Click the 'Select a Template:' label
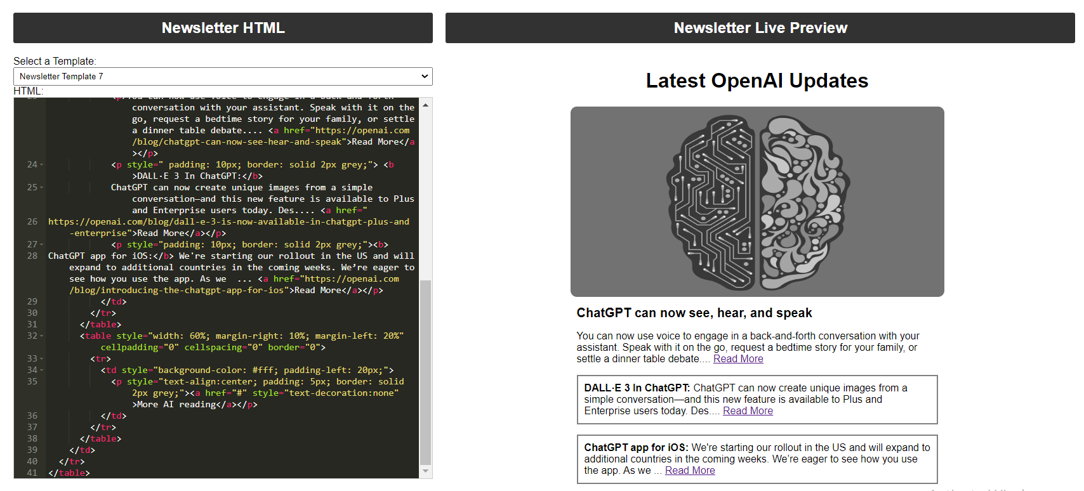Screen dimensions: 1084x491 coord(55,61)
